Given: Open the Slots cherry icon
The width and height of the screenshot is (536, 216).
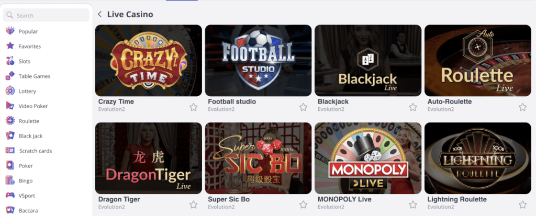Looking at the screenshot, I should click(x=10, y=61).
